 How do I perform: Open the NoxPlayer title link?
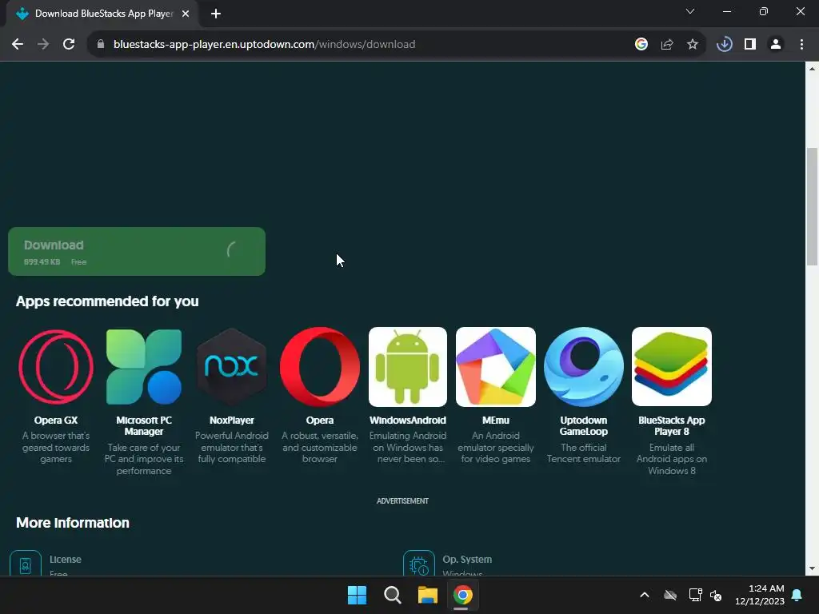point(231,421)
